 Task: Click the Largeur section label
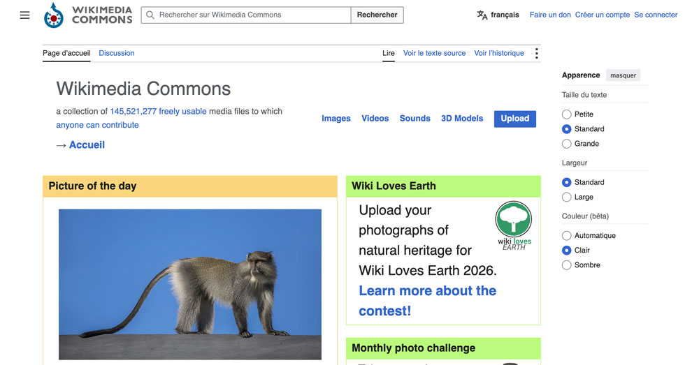pos(574,163)
